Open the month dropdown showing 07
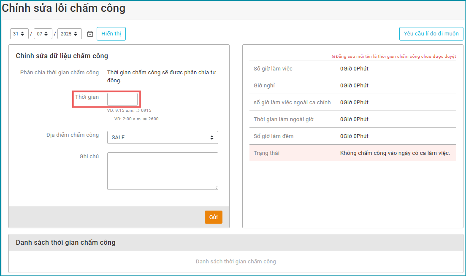The width and height of the screenshot is (466, 276). [x=43, y=34]
